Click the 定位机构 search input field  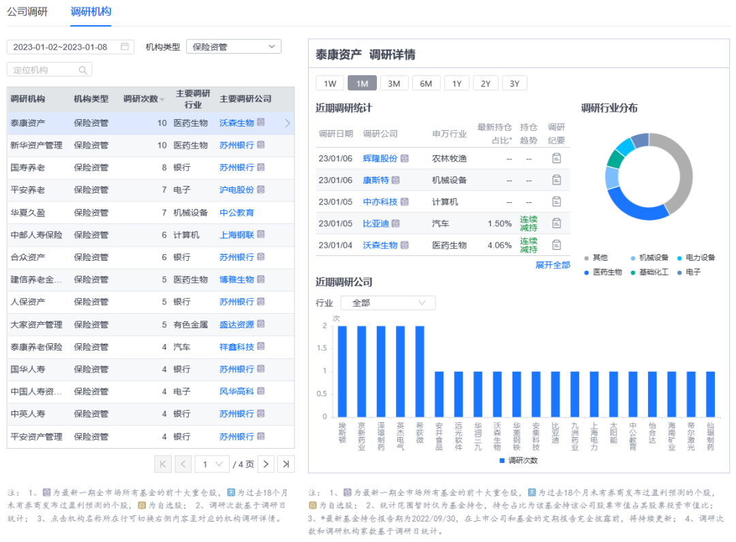click(49, 70)
